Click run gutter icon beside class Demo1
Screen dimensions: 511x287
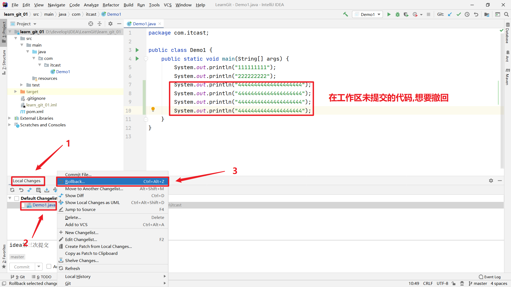click(137, 50)
